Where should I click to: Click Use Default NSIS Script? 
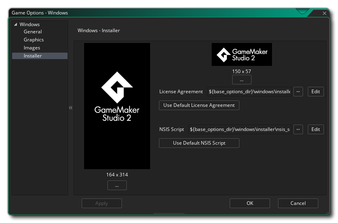(x=199, y=143)
